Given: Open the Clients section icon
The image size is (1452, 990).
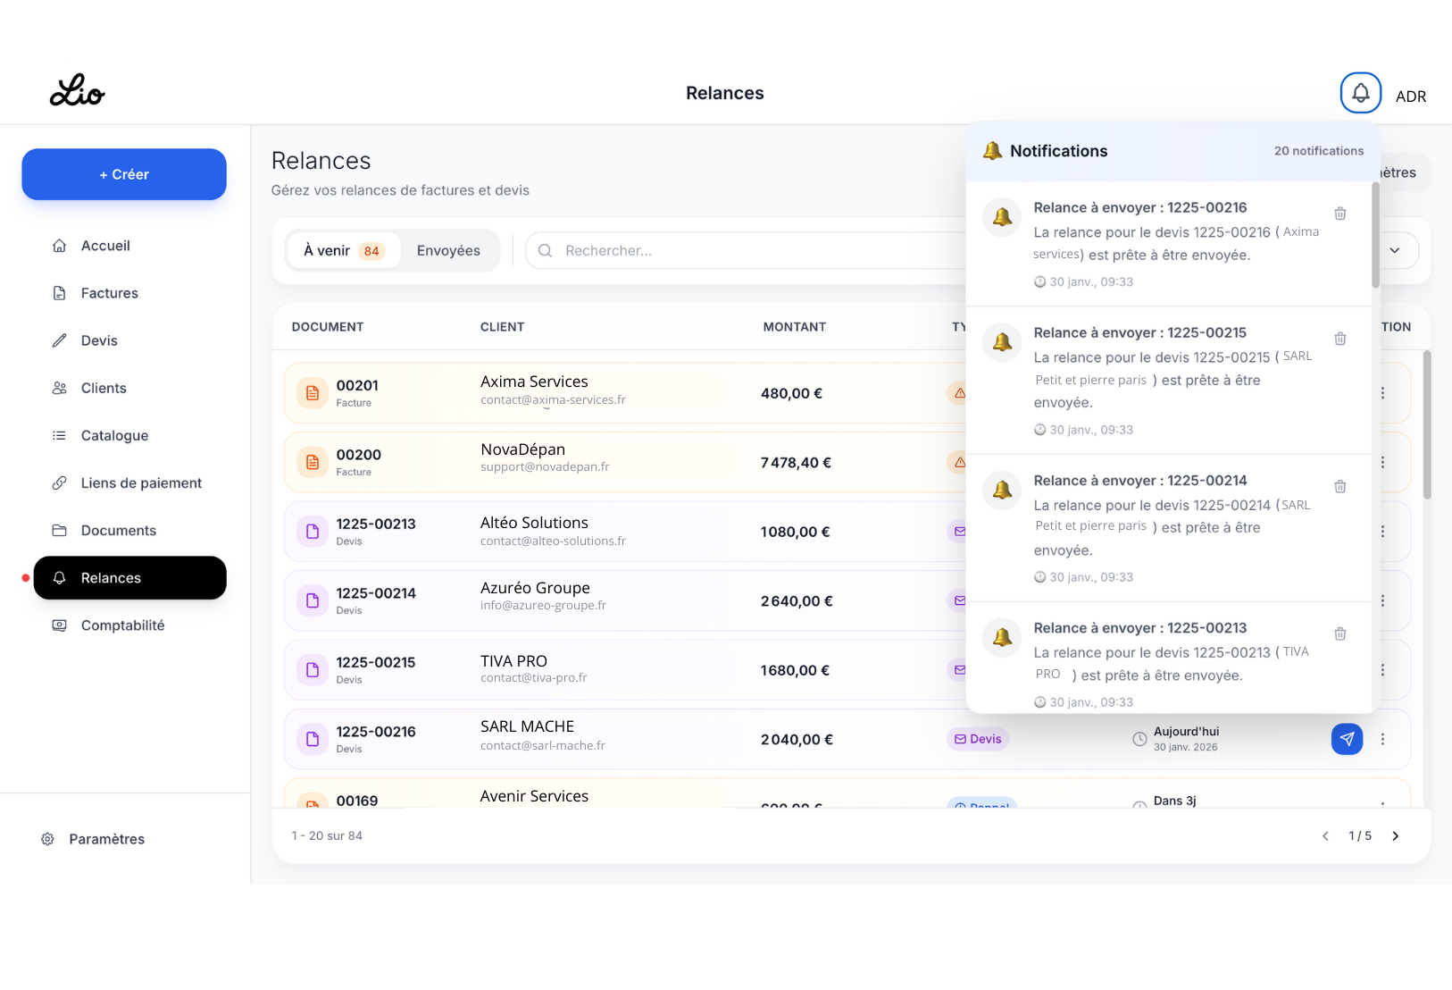Looking at the screenshot, I should [x=60, y=388].
